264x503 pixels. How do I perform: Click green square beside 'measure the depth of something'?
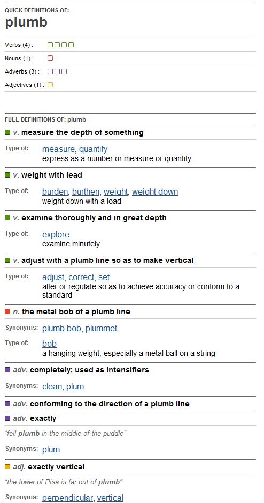pyautogui.click(x=7, y=132)
